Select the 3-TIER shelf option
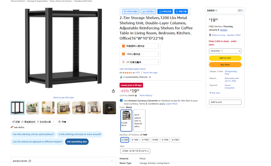The height and width of the screenshot is (166, 271). coord(135,140)
